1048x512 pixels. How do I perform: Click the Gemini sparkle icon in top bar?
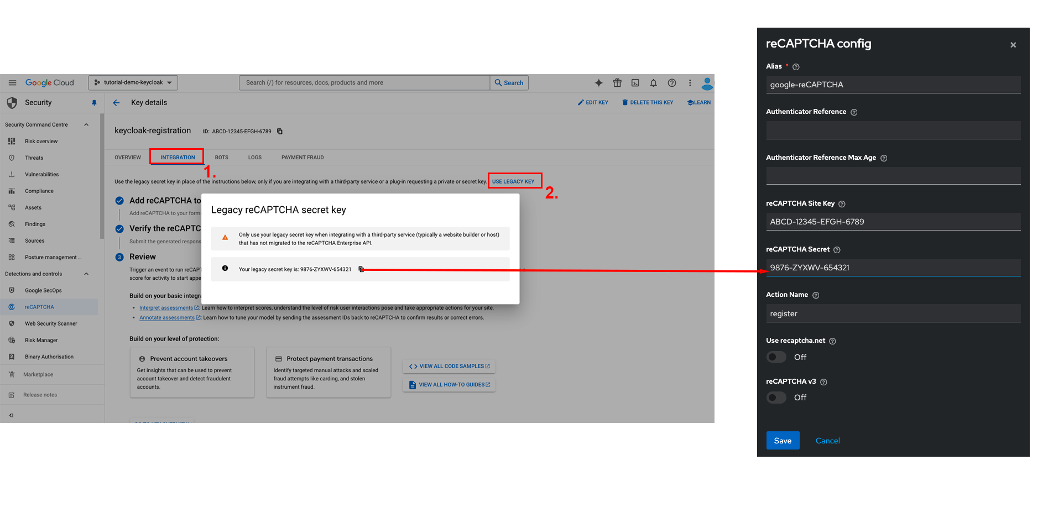[x=598, y=83]
